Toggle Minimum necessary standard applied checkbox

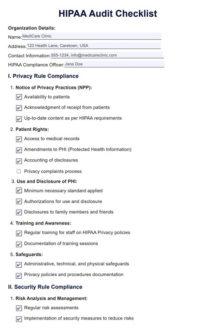19,191
